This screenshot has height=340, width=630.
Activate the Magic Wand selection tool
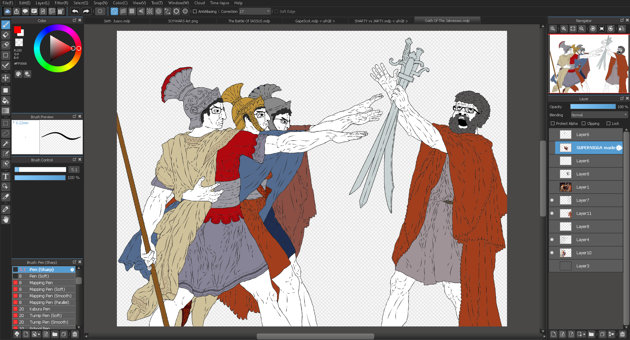tap(6, 144)
